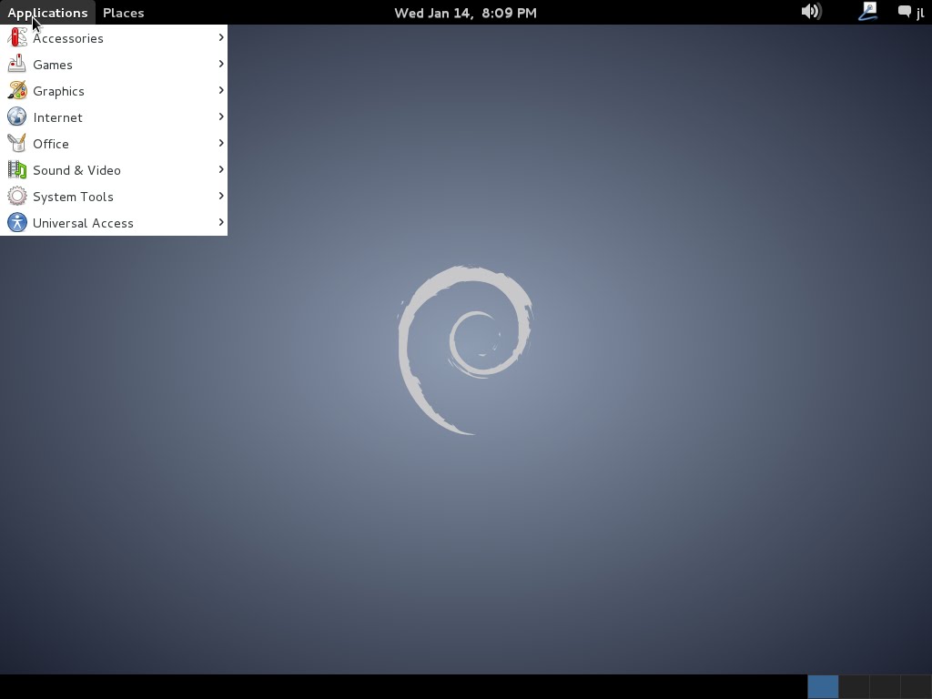The width and height of the screenshot is (932, 699).
Task: Click the Universal Access accessibility icon
Action: point(16,222)
